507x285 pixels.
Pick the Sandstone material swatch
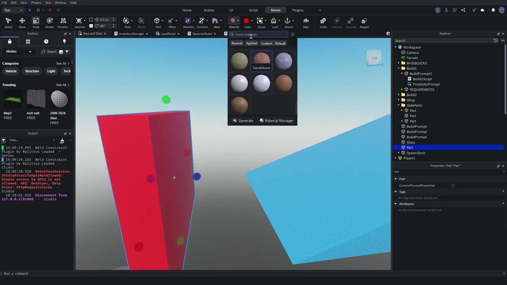click(261, 61)
